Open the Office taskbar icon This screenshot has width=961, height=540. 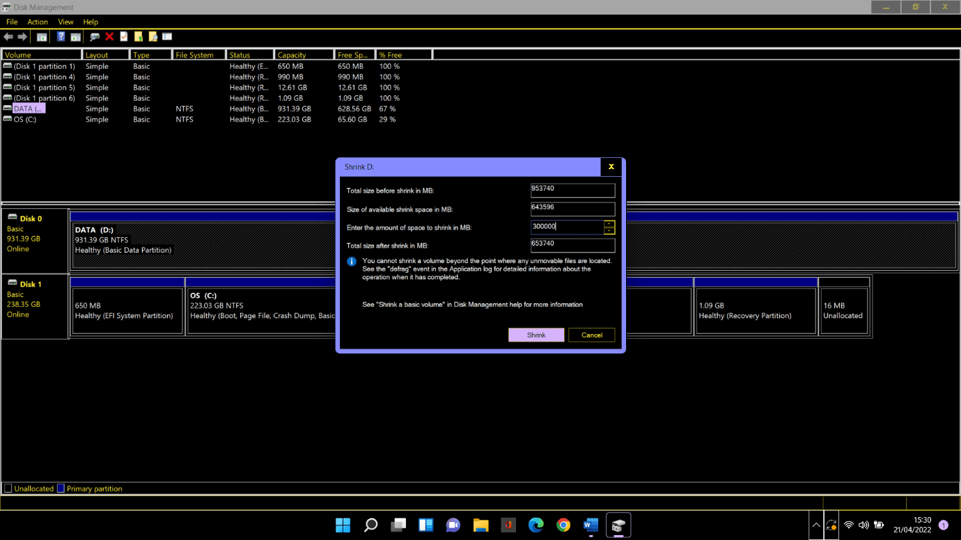(508, 525)
